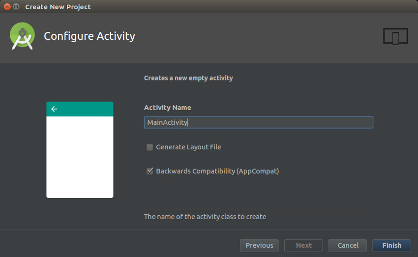Click the phone and tablet form factor icon

(395, 36)
